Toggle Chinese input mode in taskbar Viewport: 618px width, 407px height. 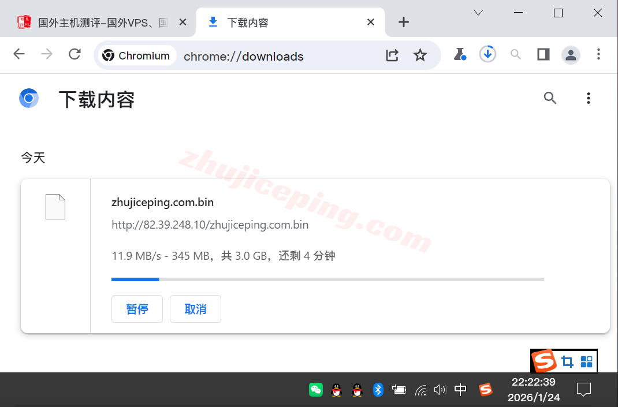460,390
